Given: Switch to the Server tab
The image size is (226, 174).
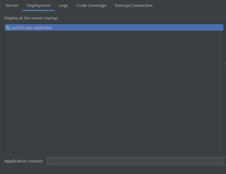Looking at the screenshot, I should [12, 5].
